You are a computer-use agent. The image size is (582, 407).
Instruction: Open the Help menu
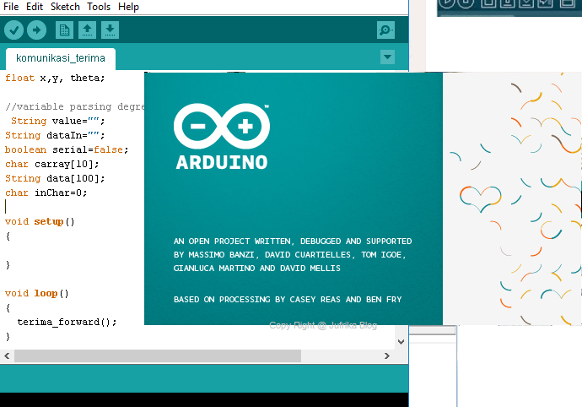click(x=128, y=7)
